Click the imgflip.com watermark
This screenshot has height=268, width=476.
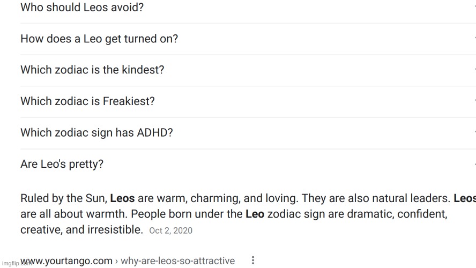click(x=17, y=264)
